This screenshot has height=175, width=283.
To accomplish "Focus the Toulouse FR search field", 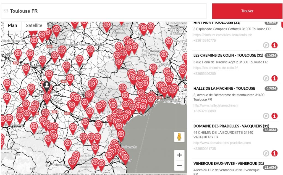I will point(104,11).
